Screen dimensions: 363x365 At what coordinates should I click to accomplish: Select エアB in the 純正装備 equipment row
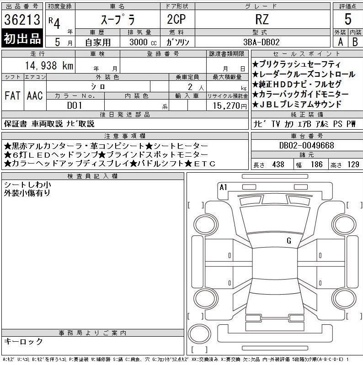(304, 124)
